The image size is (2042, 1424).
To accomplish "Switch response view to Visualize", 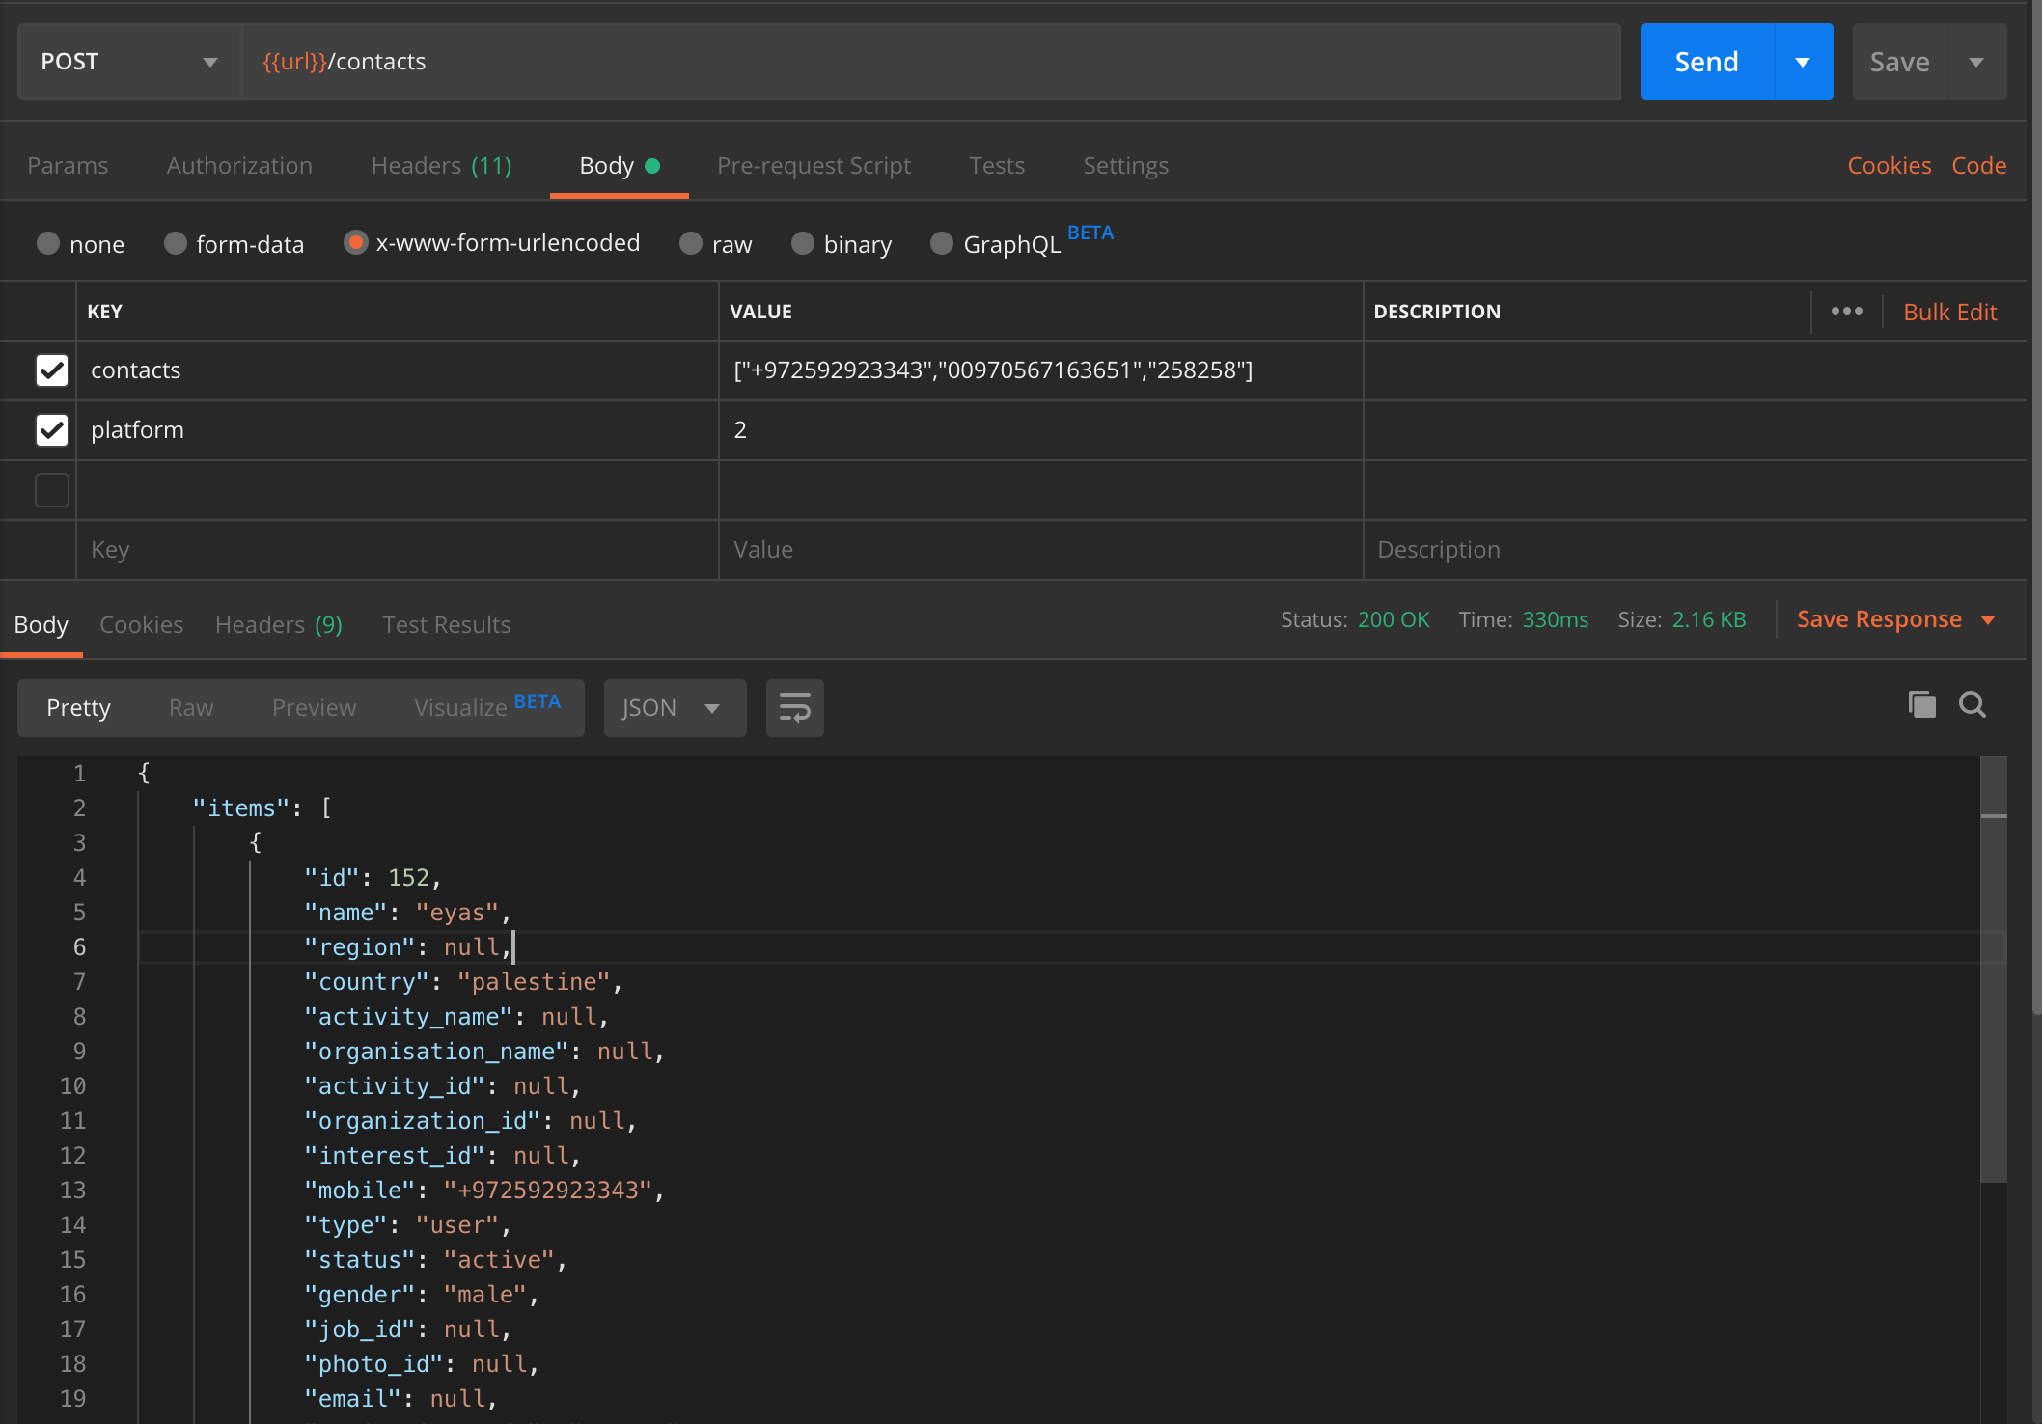I will (486, 708).
